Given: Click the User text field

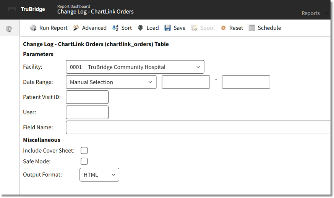Looking at the screenshot, I should pos(87,112).
